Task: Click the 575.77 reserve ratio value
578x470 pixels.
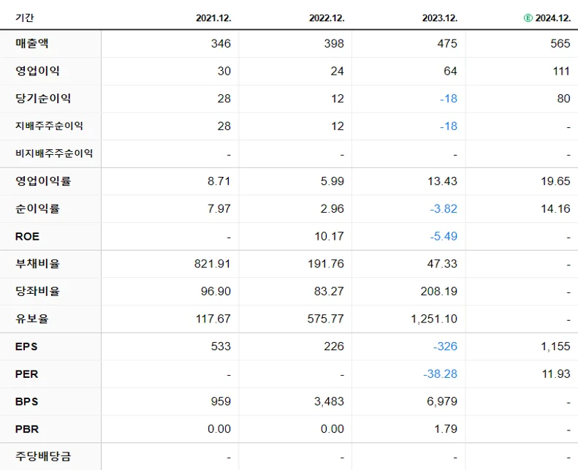Action: (325, 319)
